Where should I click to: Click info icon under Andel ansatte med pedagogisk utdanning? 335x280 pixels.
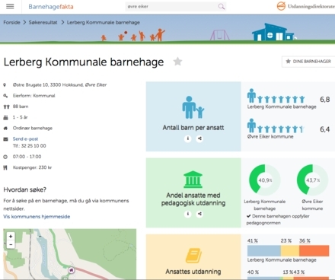188,214
